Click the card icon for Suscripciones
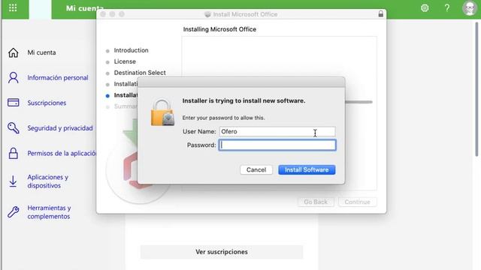This screenshot has height=270, width=481. pos(14,103)
